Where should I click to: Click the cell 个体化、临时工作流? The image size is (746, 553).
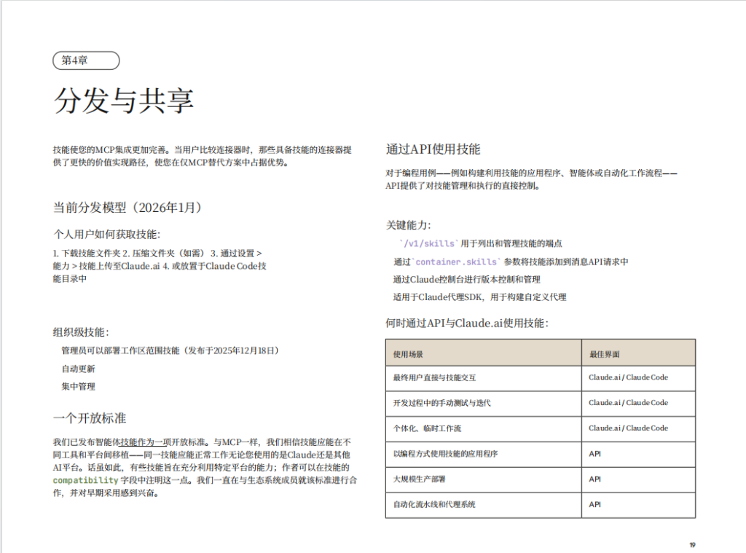(x=484, y=429)
